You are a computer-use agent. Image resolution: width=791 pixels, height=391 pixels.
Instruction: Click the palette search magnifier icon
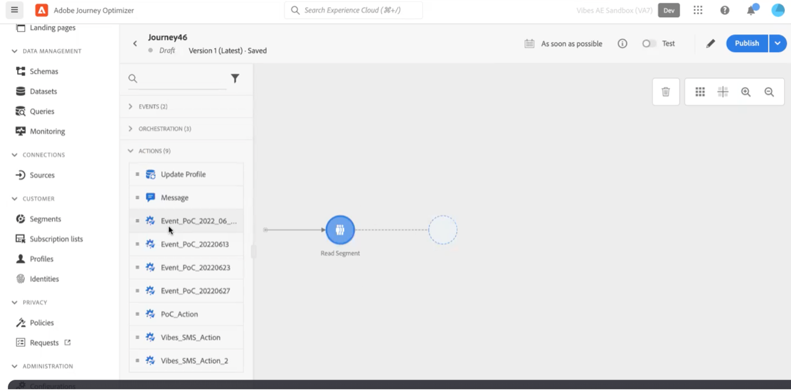pyautogui.click(x=133, y=78)
